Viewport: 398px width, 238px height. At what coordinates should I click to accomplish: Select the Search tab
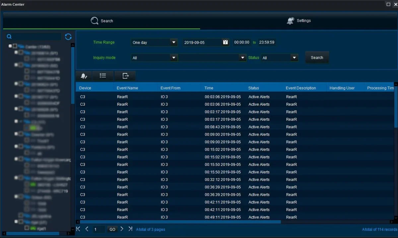102,21
